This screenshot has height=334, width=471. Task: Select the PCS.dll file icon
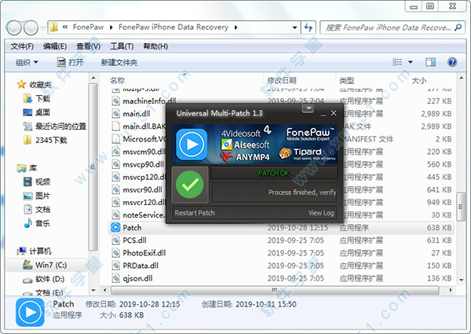[x=115, y=240]
